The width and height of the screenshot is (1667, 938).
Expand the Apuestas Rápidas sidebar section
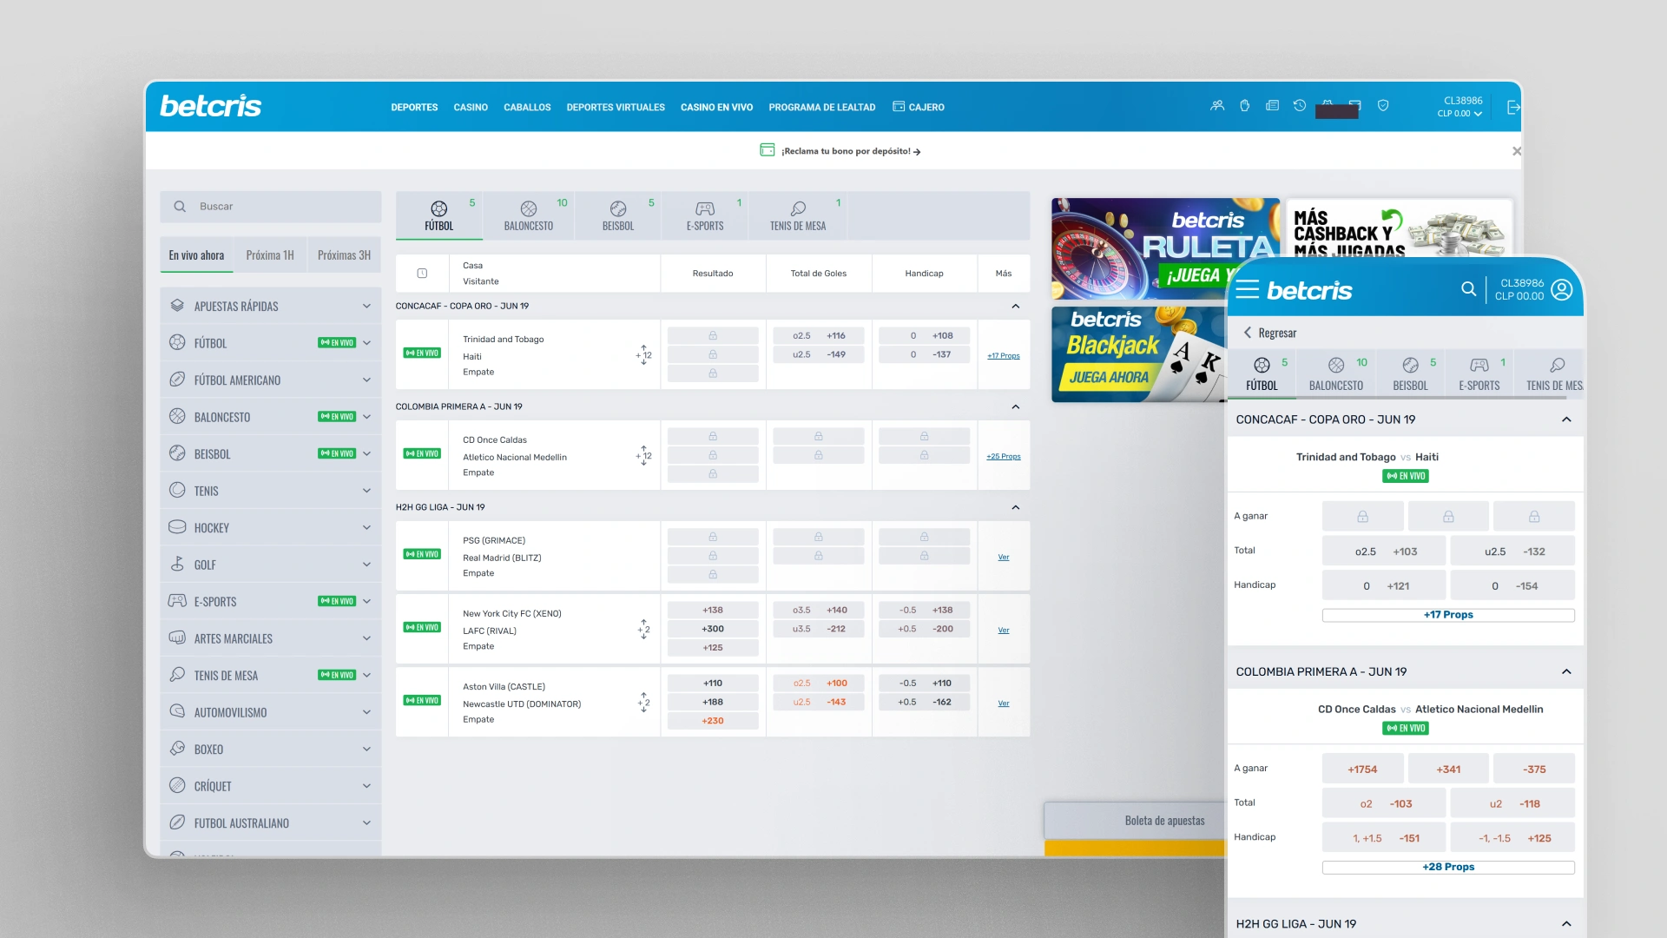(x=366, y=306)
